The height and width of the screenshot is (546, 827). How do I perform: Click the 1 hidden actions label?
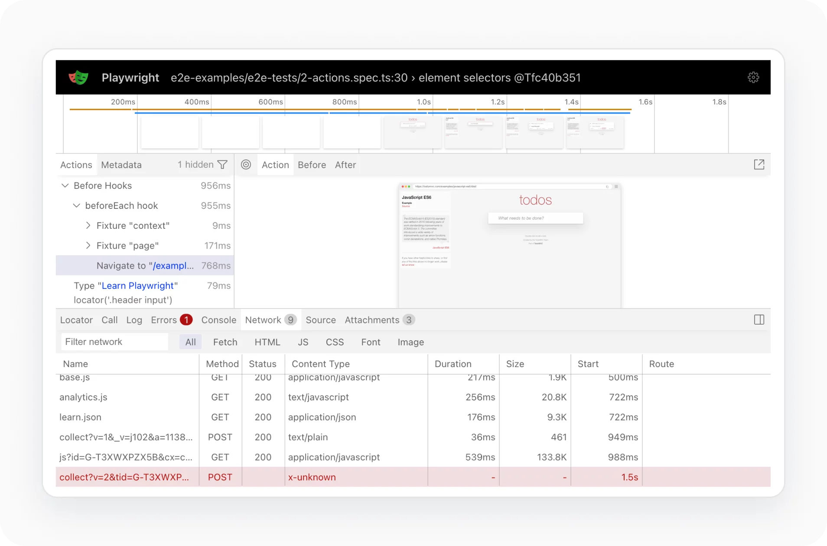[195, 165]
